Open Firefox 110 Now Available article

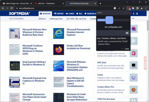tap(78, 47)
